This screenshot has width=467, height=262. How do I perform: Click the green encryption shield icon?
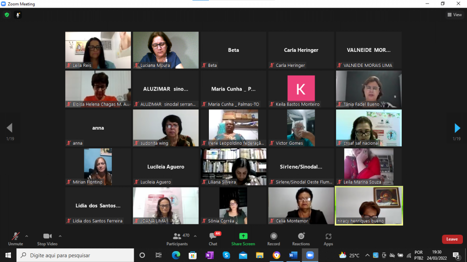[6, 15]
